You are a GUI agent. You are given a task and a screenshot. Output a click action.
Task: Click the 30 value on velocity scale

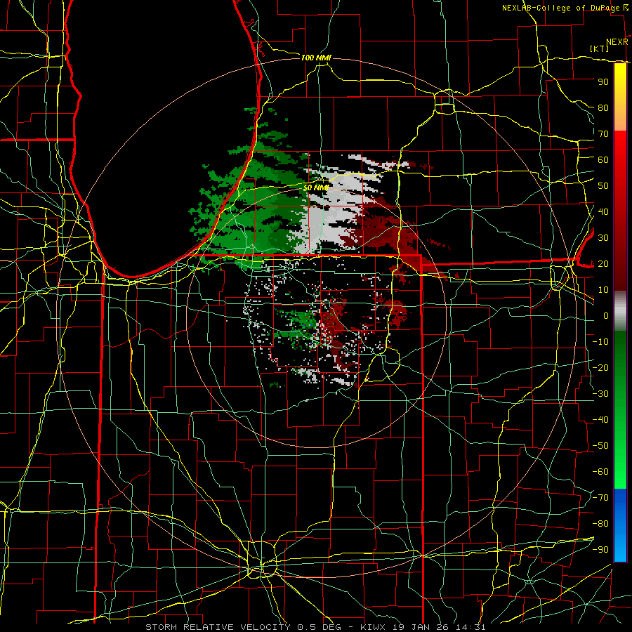[603, 238]
